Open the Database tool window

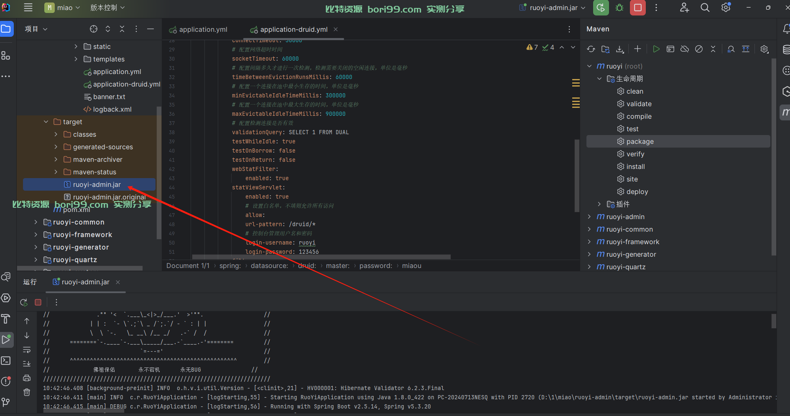pos(786,50)
